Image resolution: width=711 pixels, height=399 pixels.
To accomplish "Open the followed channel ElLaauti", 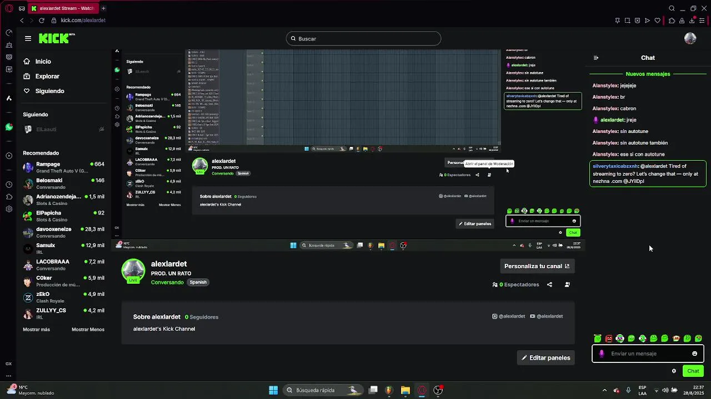I will pyautogui.click(x=63, y=129).
